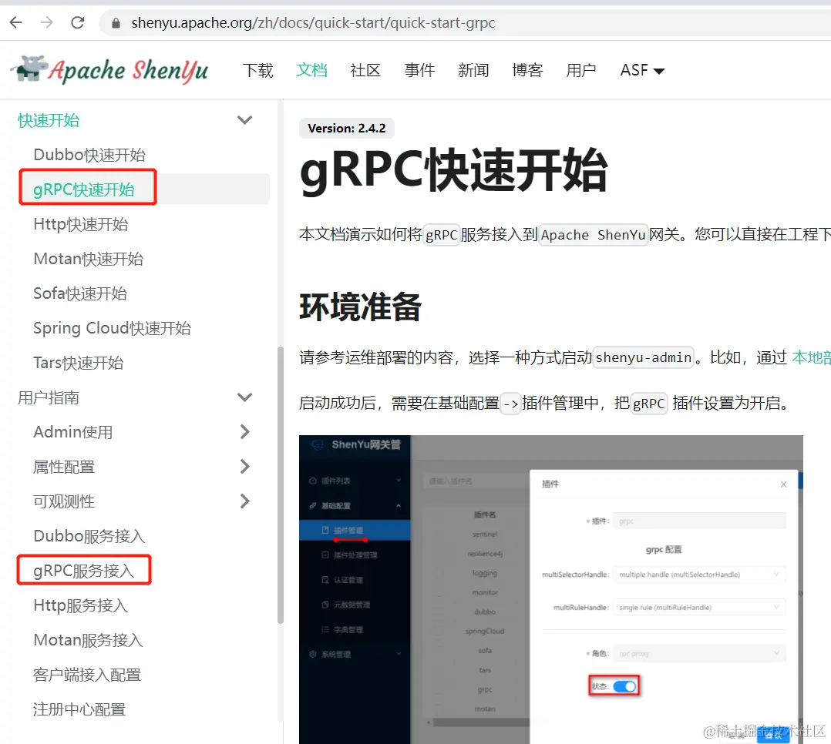Open 认证管理 in the admin sidebar
The width and height of the screenshot is (831, 744).
(x=348, y=580)
